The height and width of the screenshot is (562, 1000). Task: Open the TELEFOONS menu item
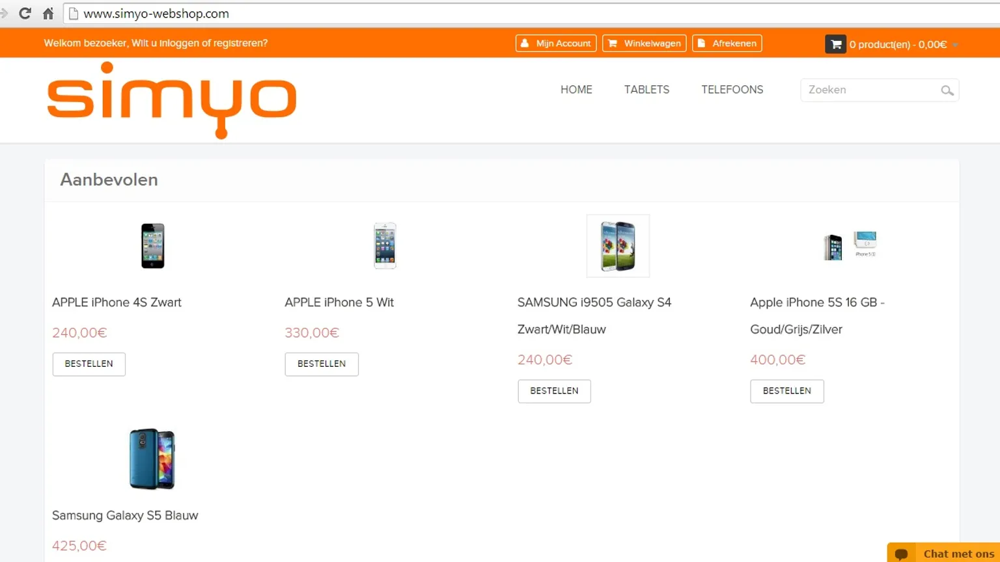[732, 90]
